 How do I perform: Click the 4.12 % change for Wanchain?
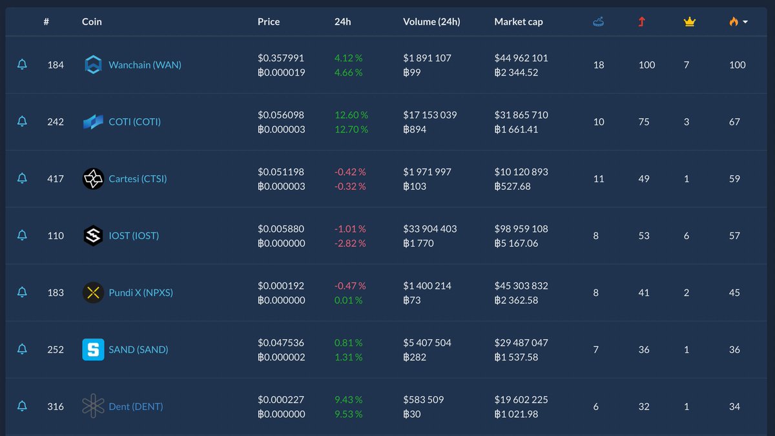pyautogui.click(x=349, y=57)
